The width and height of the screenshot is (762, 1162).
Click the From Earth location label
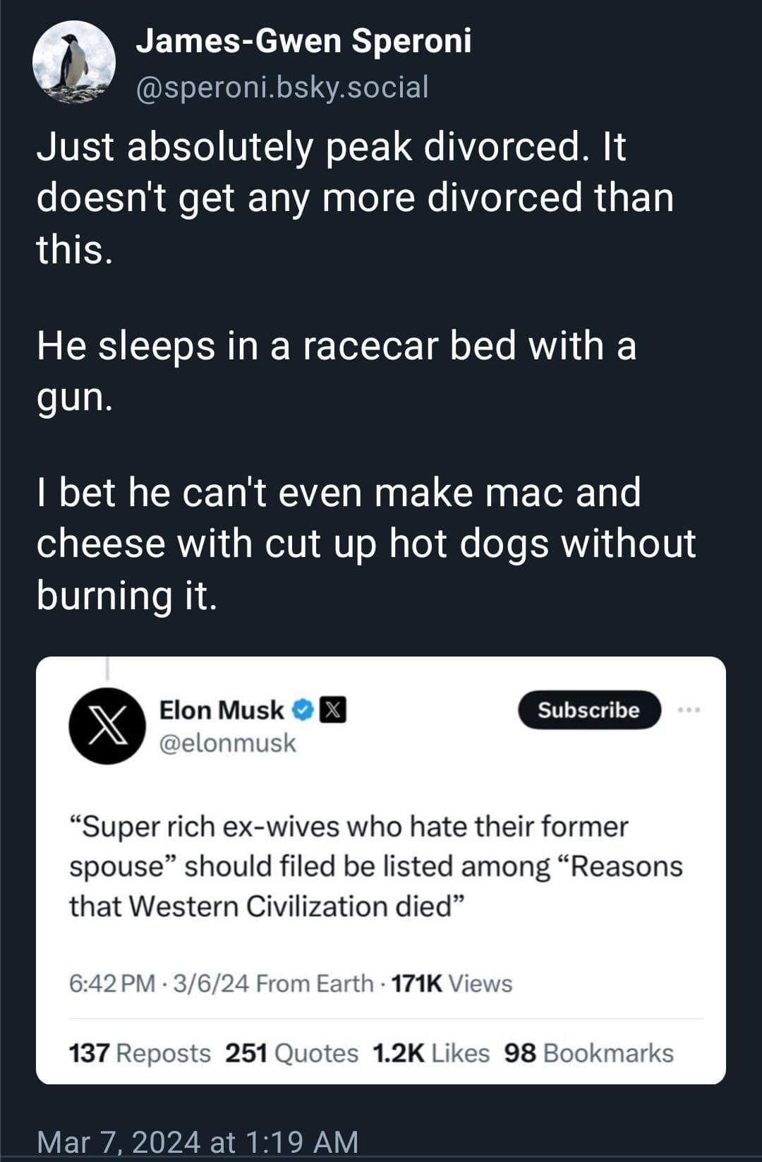(x=315, y=983)
